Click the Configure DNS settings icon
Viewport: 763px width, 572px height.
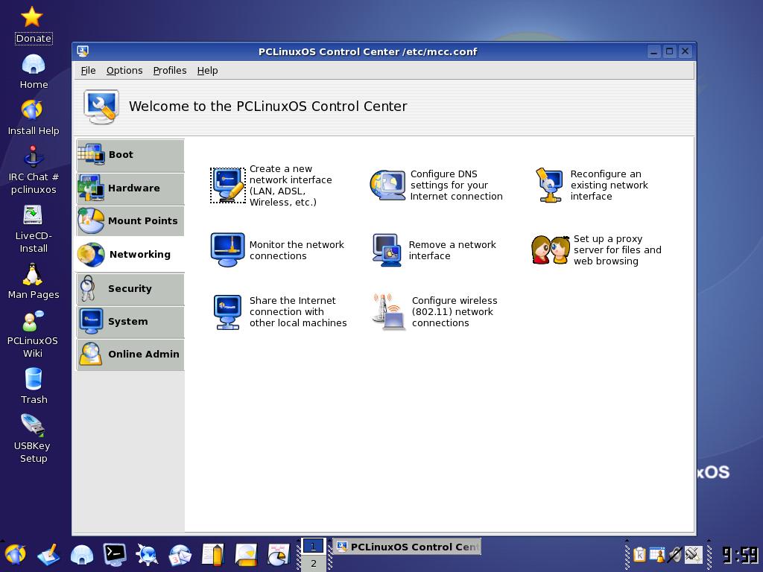[x=387, y=185]
